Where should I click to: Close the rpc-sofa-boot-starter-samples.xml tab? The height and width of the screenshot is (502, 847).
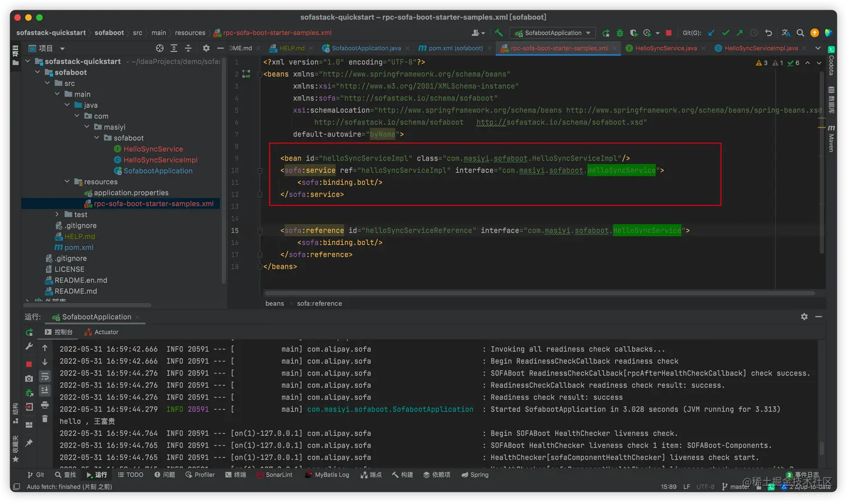615,48
